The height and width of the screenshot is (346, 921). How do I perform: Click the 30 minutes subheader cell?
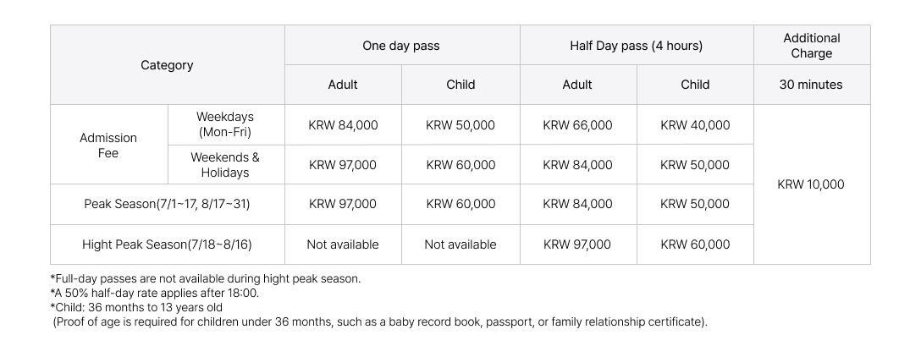click(x=811, y=85)
